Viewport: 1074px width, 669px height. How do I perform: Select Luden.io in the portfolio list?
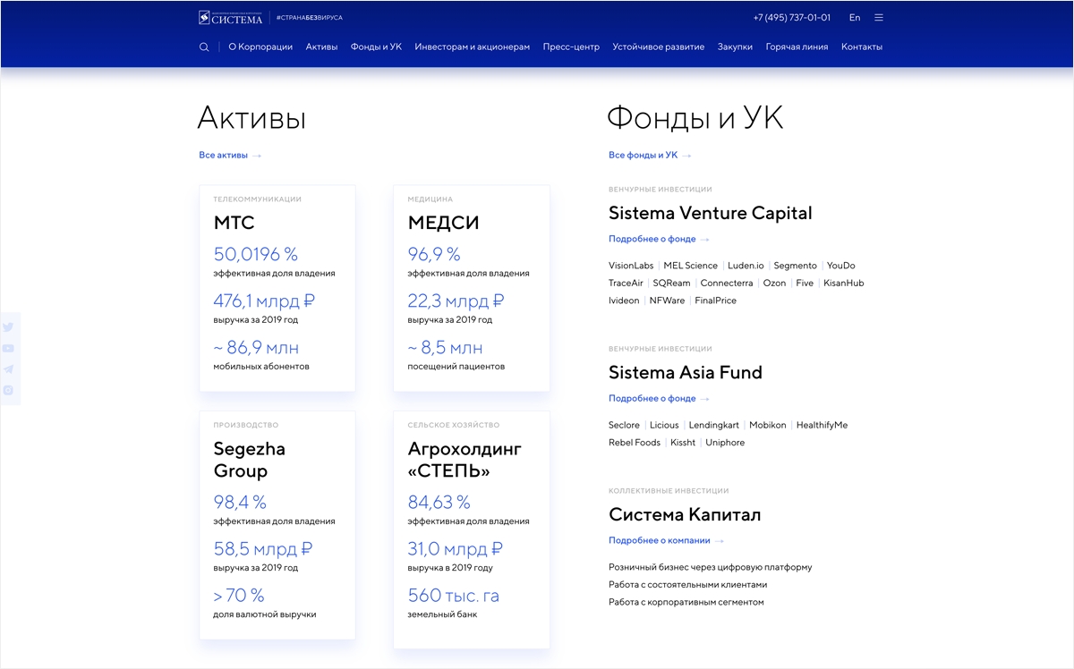tap(746, 266)
